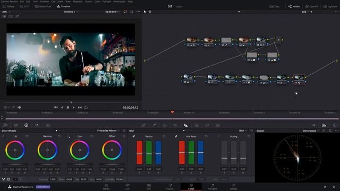
Task: Open the Power Window palette icon
Action: point(165,125)
